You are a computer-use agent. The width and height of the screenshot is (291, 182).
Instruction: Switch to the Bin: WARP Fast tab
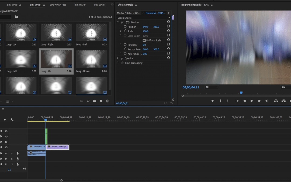tap(58, 5)
